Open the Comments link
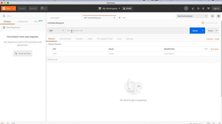Viewport: 222px width, 124px height. 210,23
